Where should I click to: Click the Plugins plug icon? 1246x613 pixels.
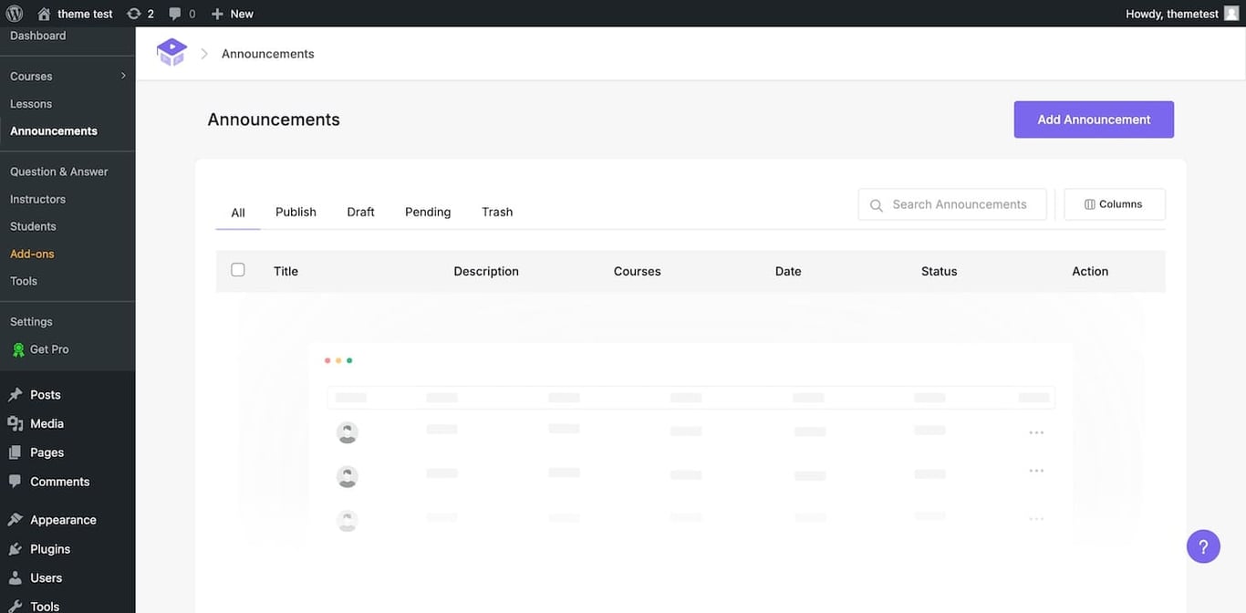(x=15, y=549)
